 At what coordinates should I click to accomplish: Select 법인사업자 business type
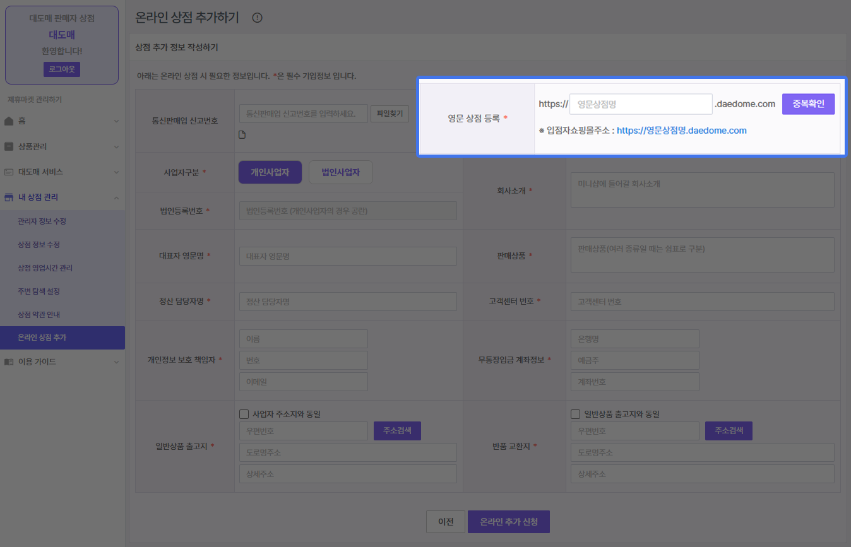point(340,172)
